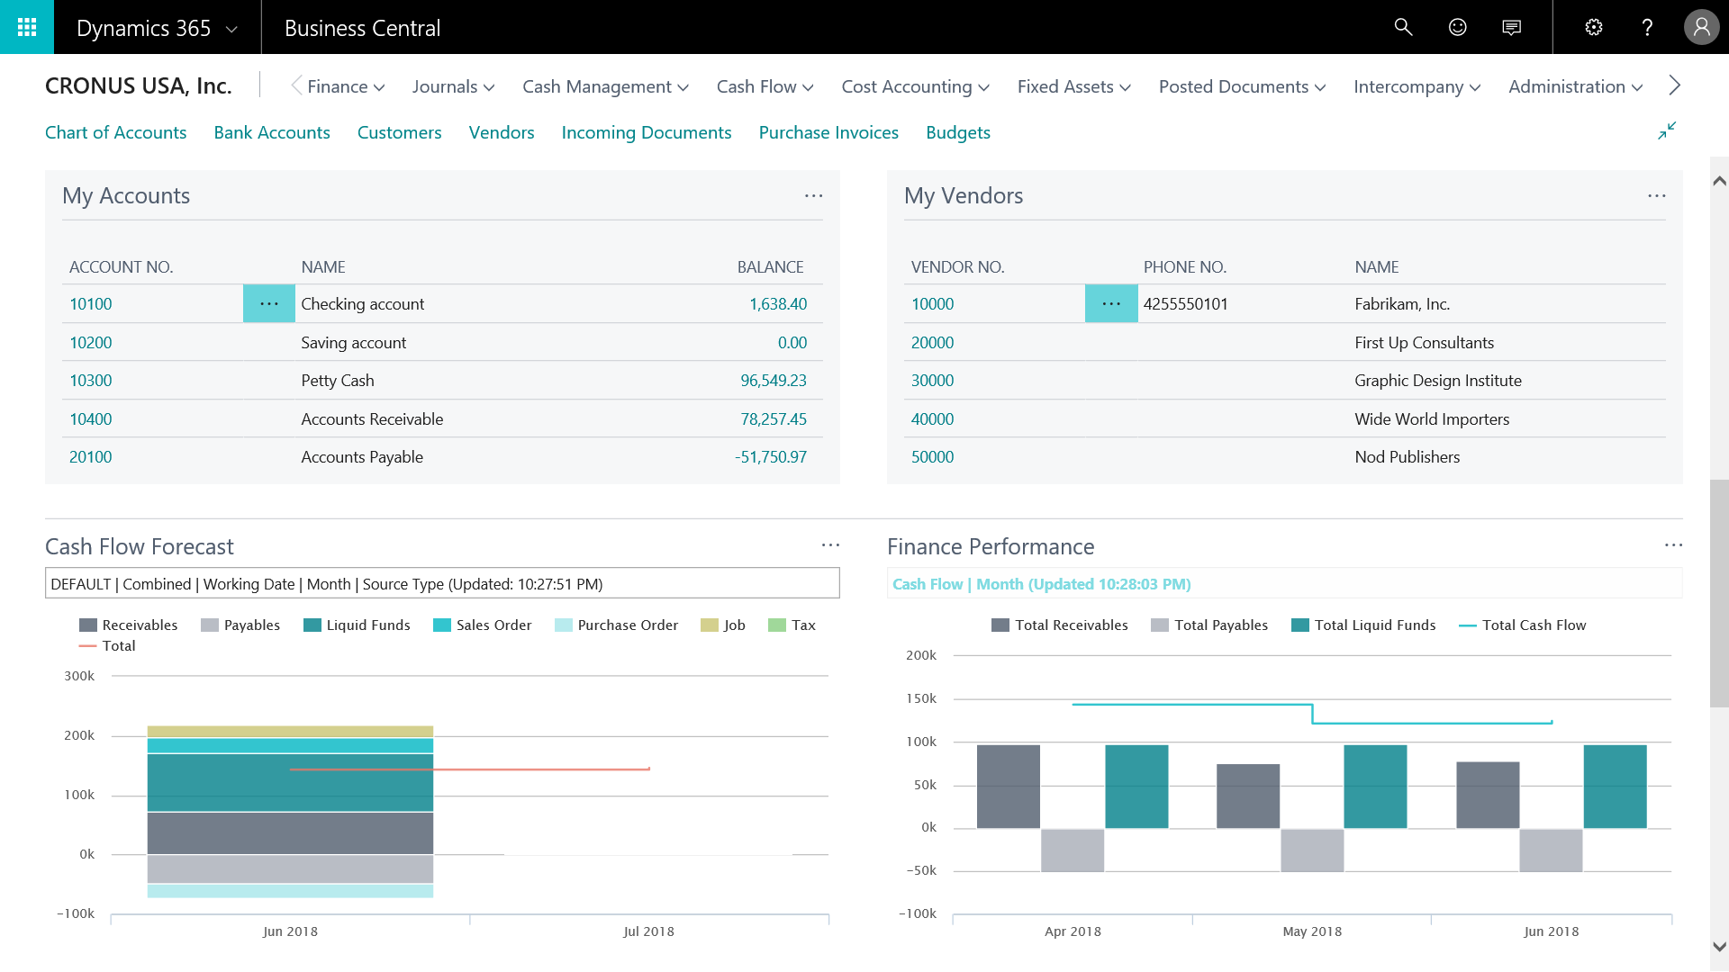The height and width of the screenshot is (972, 1729).
Task: Toggle Purchase Order legend entry
Action: pos(616,625)
